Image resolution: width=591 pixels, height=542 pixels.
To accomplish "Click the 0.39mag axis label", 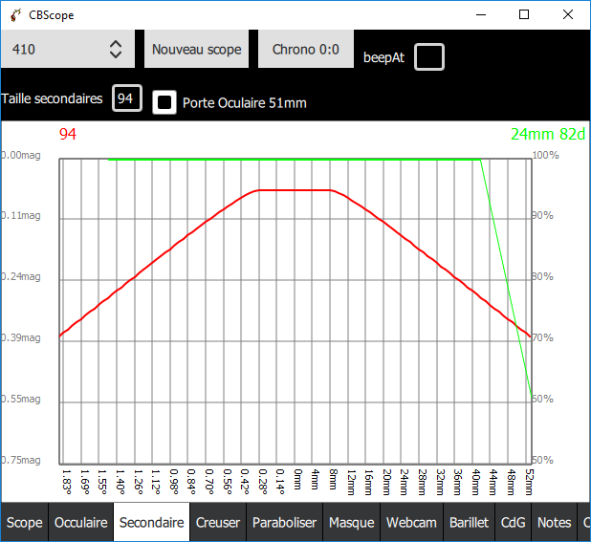I will (x=21, y=337).
